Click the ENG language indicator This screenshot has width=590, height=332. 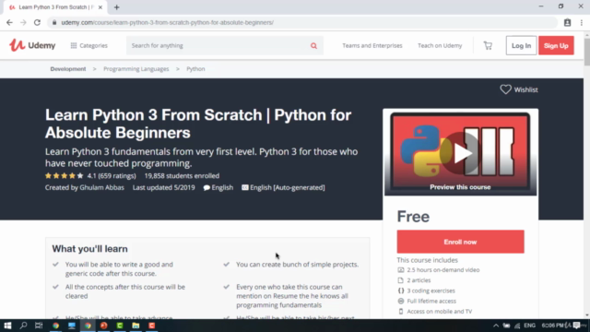529,326
